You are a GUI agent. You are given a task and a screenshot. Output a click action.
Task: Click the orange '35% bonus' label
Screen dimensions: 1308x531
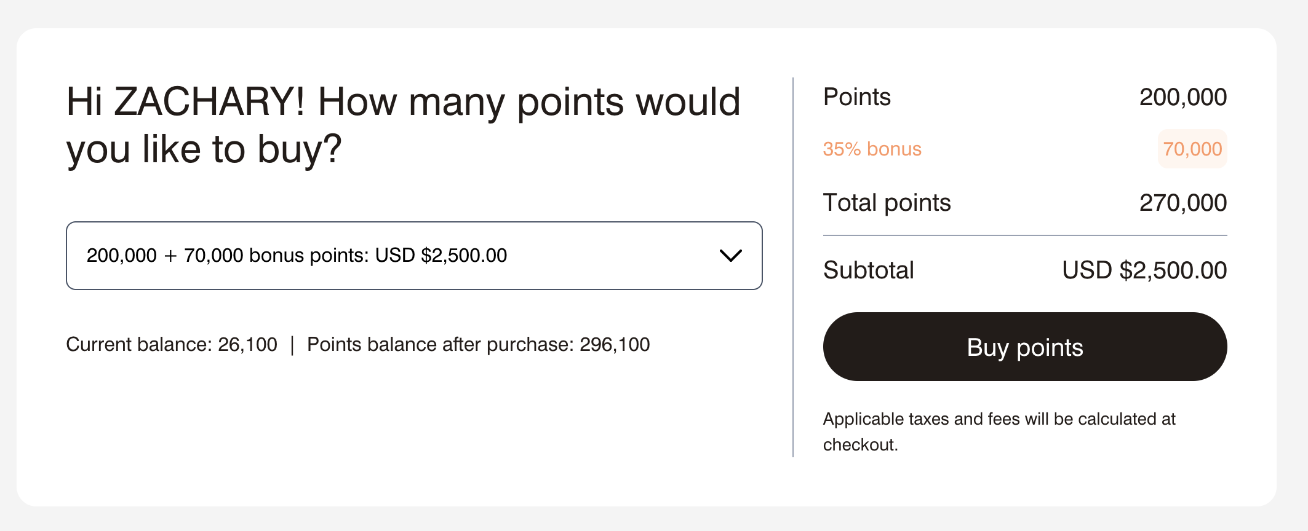pyautogui.click(x=872, y=149)
